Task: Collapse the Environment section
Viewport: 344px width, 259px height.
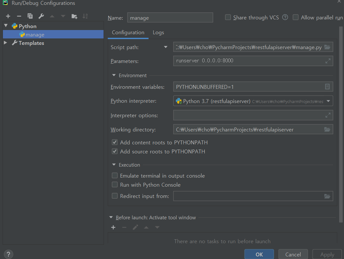Action: pyautogui.click(x=114, y=75)
